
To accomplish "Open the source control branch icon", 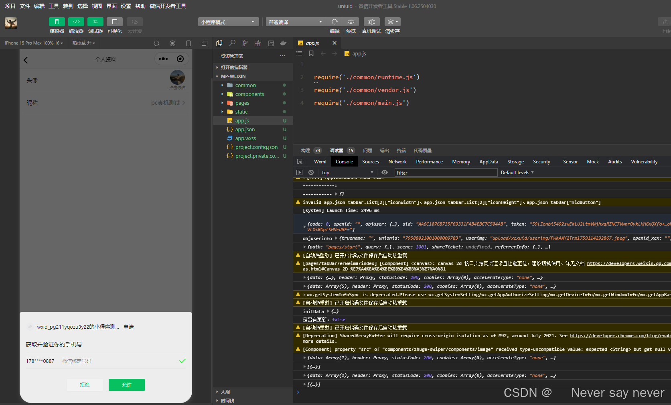I will 245,43.
